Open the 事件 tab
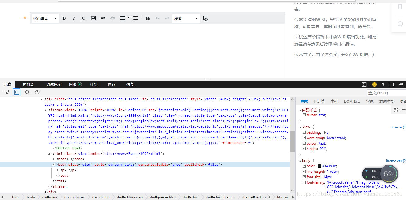Viewport: 406px width, 200px height. tap(334, 102)
